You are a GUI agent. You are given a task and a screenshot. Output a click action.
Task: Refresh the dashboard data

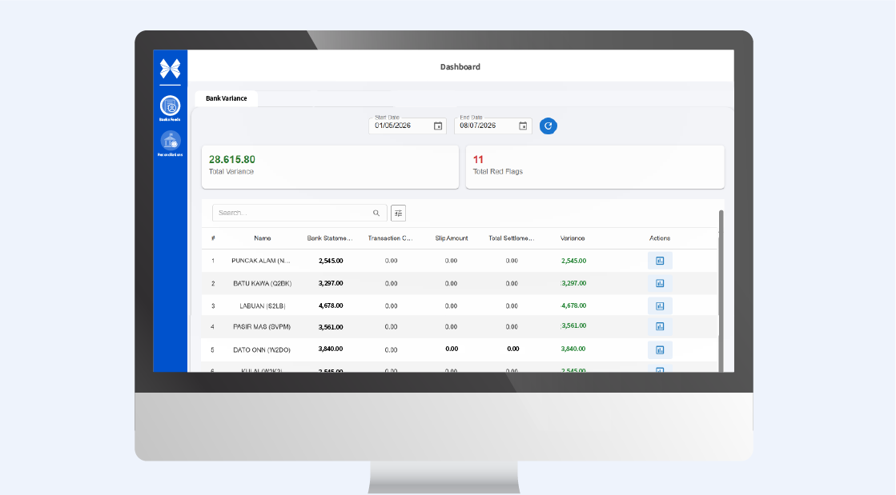(548, 126)
